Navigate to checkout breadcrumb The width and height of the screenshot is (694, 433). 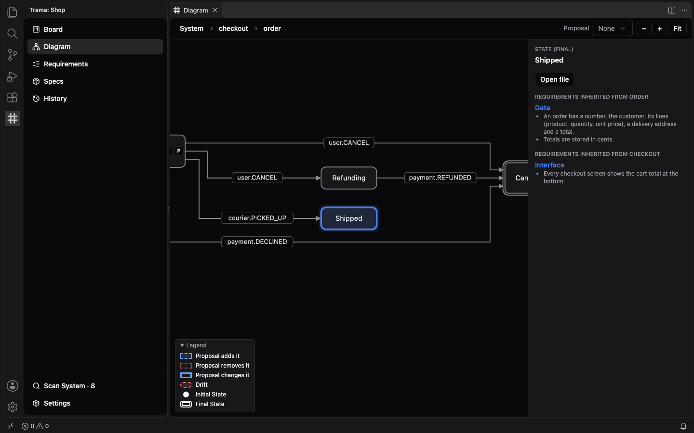233,28
